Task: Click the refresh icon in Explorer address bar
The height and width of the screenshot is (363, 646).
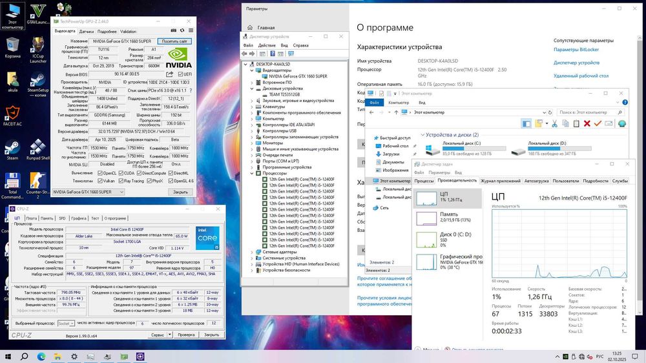Action: [x=550, y=112]
